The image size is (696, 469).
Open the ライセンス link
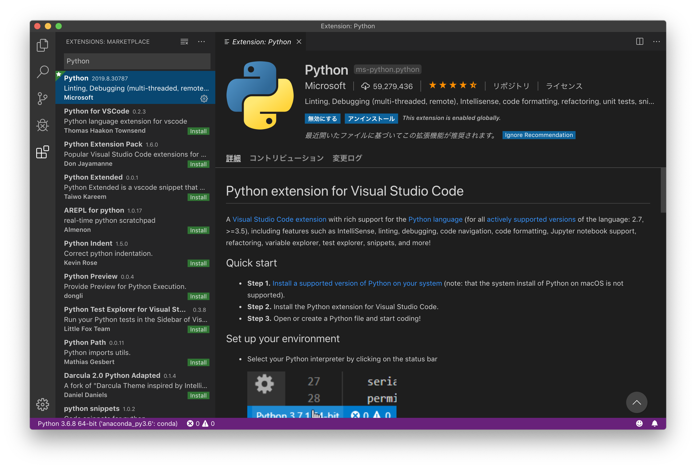click(564, 86)
